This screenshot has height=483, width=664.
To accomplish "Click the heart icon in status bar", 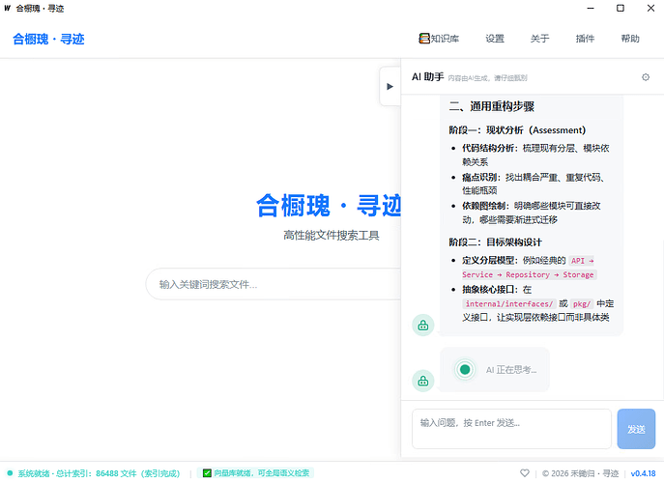I will pyautogui.click(x=525, y=472).
